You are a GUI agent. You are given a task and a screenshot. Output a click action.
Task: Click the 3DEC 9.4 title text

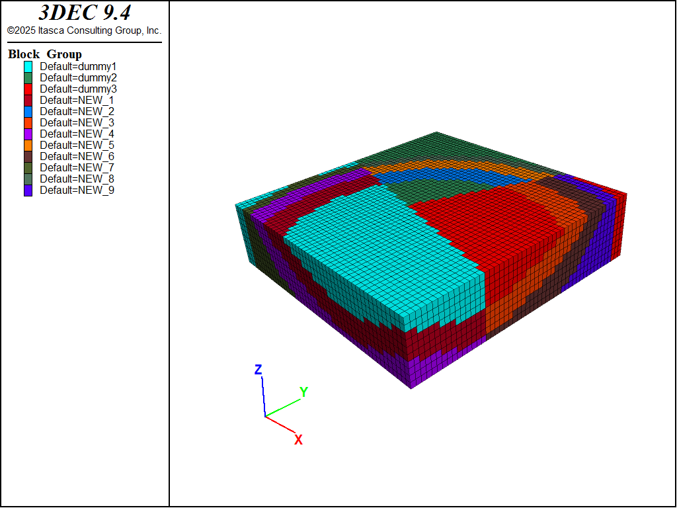84,13
